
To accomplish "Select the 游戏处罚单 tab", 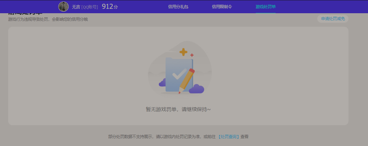I will click(266, 7).
